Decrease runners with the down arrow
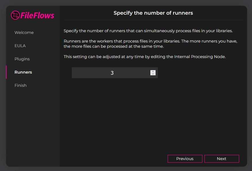This screenshot has height=171, width=252. [153, 74]
